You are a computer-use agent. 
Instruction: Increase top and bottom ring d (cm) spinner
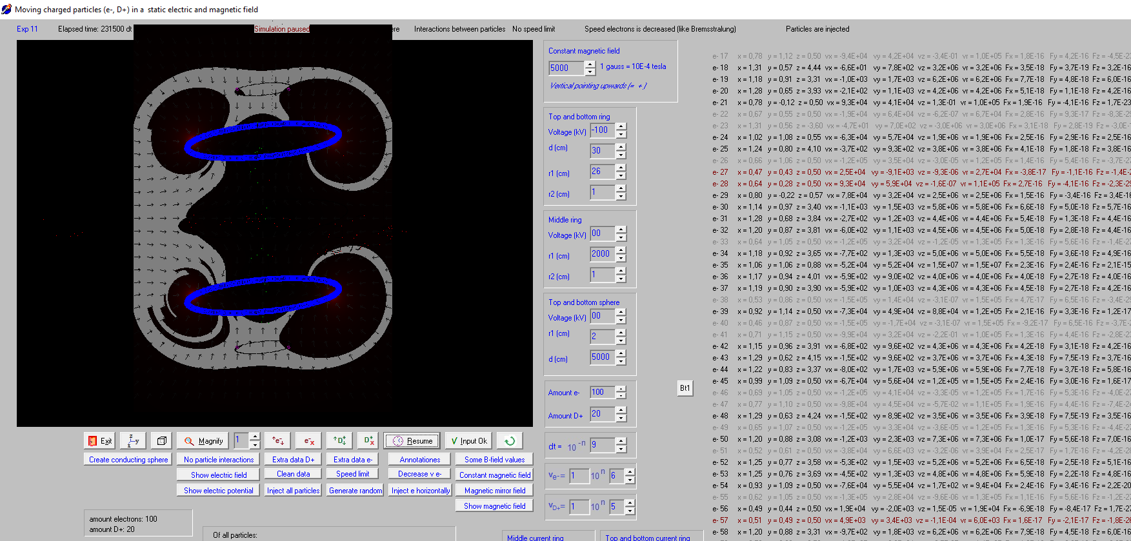(621, 147)
